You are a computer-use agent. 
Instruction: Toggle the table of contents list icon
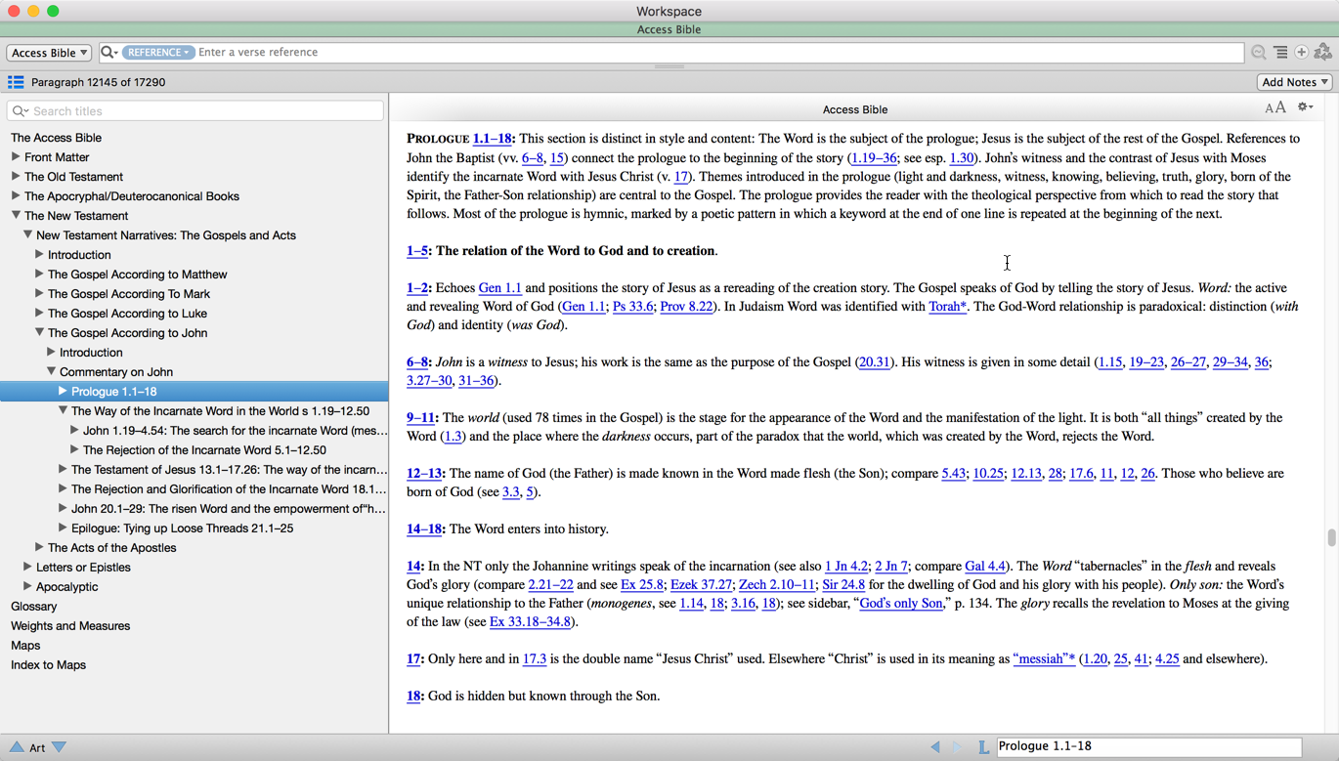tap(16, 82)
